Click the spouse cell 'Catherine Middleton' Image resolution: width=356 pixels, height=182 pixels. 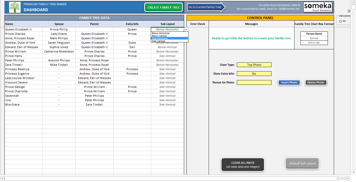[x=59, y=51]
